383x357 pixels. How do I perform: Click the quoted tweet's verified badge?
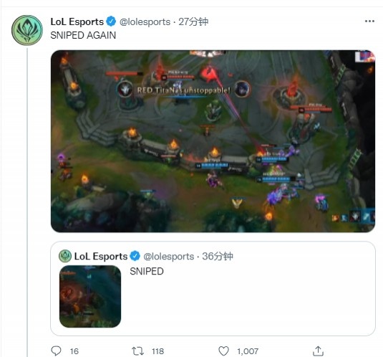coord(135,256)
